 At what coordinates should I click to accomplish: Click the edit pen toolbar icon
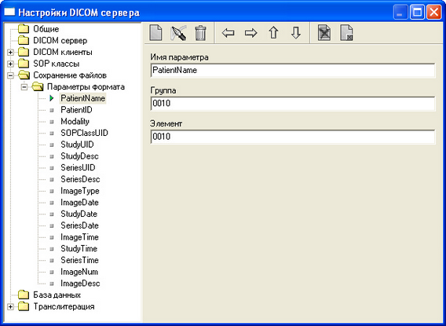pyautogui.click(x=178, y=33)
